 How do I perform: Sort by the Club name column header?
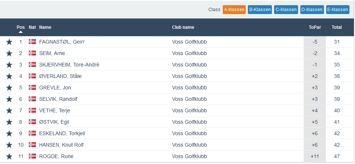[x=183, y=27]
